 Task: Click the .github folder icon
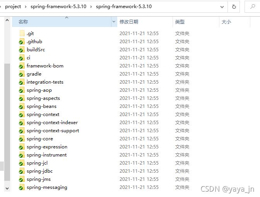tap(22, 41)
